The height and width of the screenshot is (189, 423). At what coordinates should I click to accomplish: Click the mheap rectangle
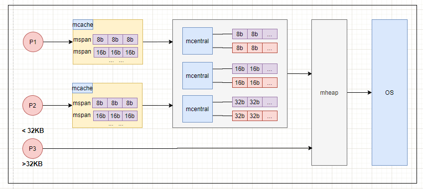point(329,92)
